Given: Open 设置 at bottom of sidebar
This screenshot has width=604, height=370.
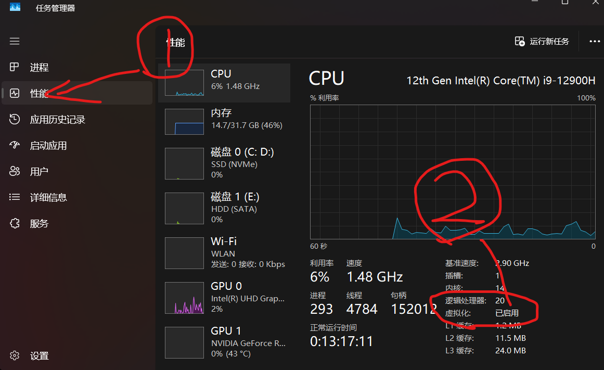Looking at the screenshot, I should point(77,355).
